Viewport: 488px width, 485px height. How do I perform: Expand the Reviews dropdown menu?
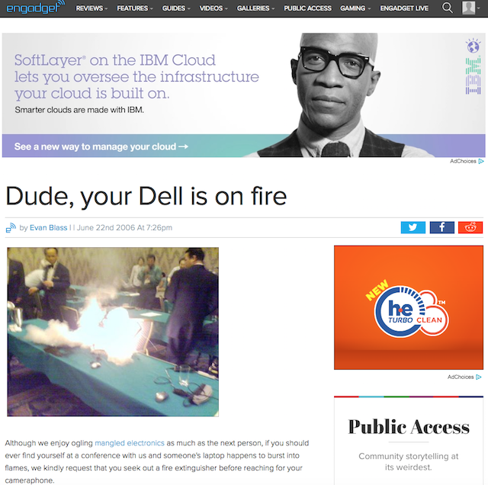91,8
